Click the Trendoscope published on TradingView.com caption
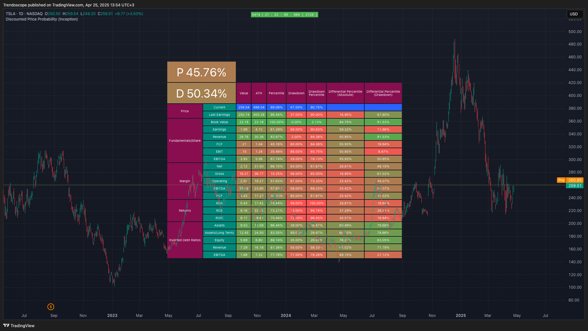Image resolution: width=588 pixels, height=331 pixels. (x=69, y=5)
